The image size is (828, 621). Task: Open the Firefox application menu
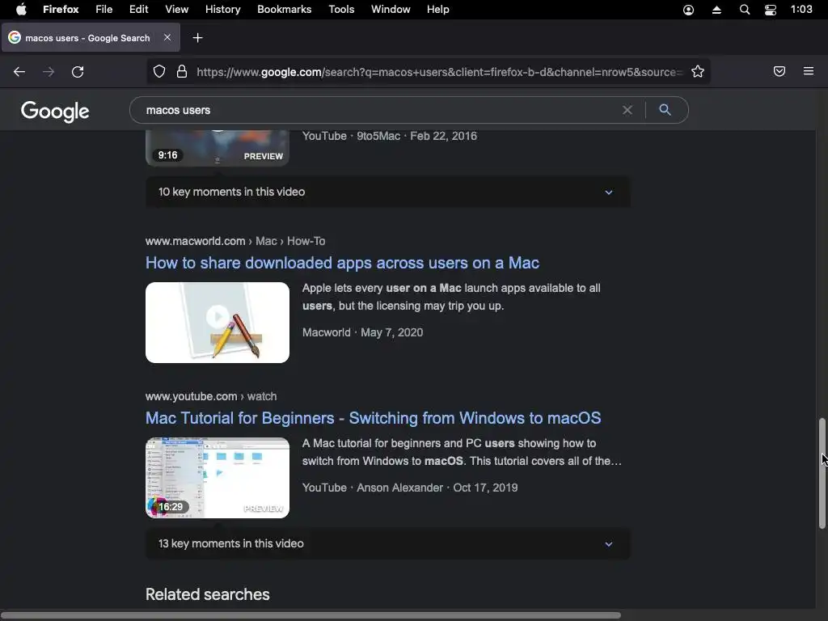point(61,10)
